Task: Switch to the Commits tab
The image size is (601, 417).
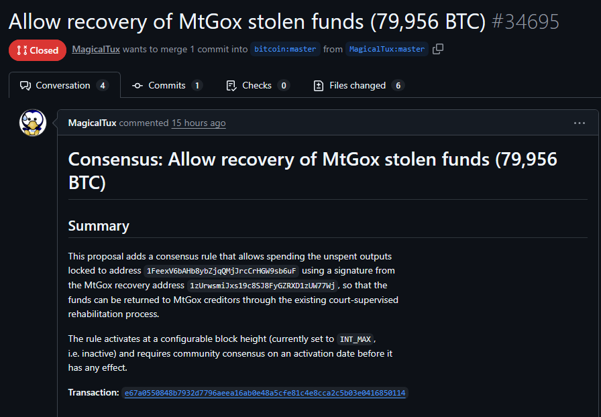Action: pos(167,85)
